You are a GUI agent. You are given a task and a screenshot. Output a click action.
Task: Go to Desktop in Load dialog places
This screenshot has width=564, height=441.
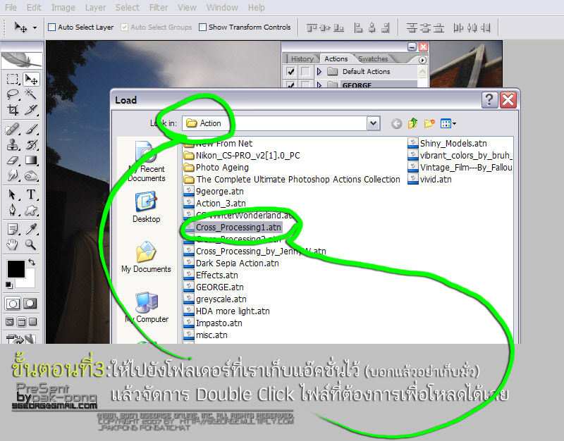click(x=146, y=207)
